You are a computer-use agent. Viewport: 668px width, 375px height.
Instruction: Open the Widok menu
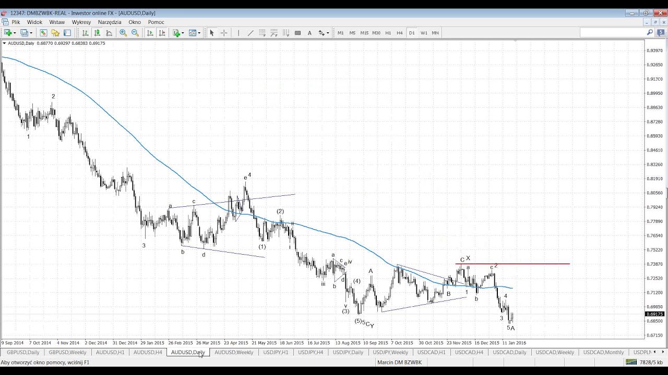point(34,22)
